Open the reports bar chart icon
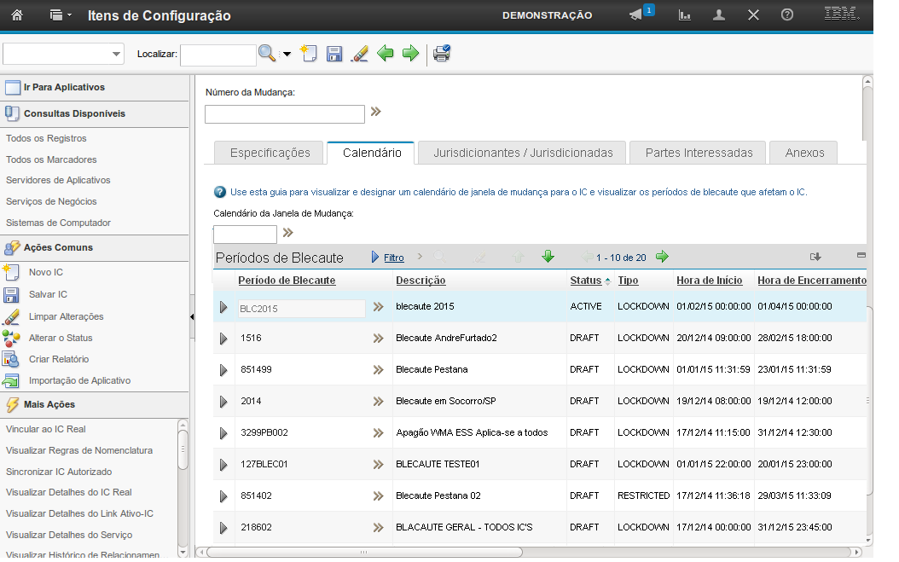 [684, 15]
